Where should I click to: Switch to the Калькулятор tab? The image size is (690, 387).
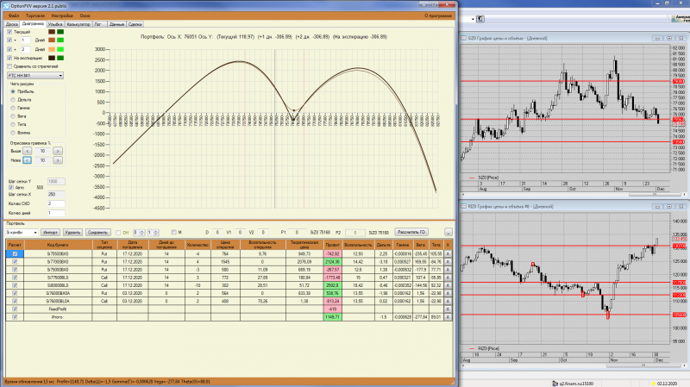tap(78, 24)
